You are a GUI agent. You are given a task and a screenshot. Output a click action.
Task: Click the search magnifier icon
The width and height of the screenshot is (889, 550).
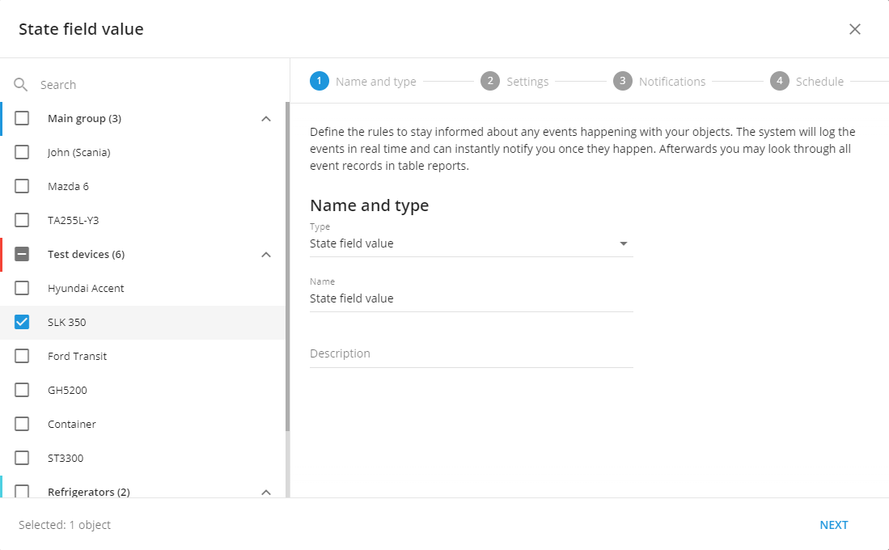tap(20, 85)
